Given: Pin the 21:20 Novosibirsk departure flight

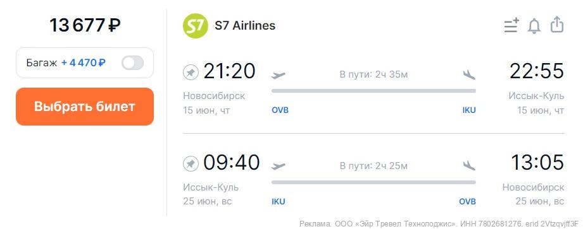Looking at the screenshot, I should tap(191, 72).
